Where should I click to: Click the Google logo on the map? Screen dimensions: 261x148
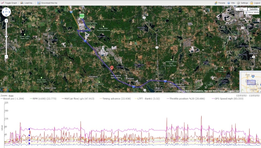point(6,90)
